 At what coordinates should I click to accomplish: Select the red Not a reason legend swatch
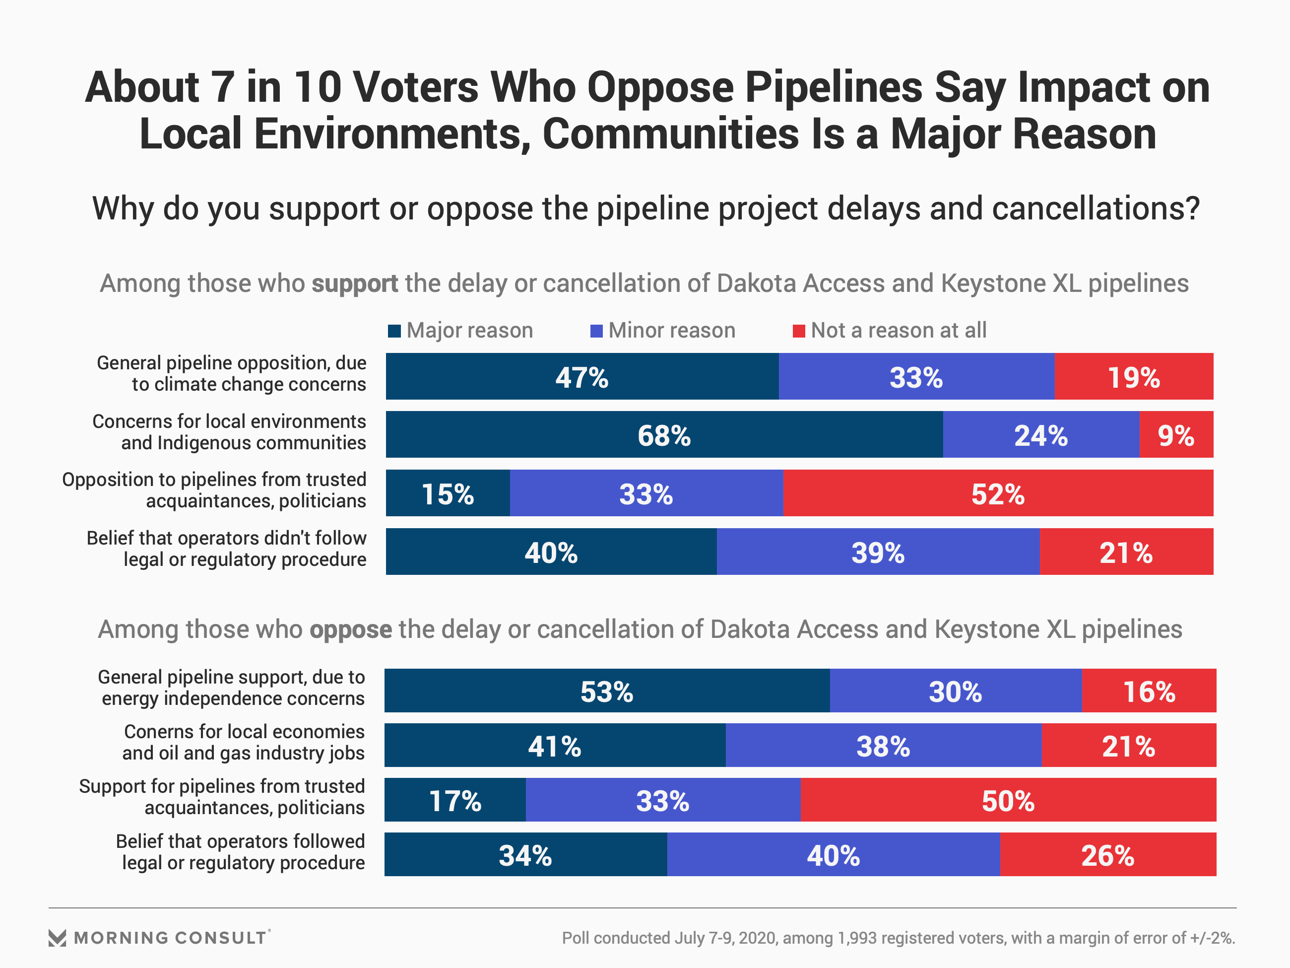799,331
